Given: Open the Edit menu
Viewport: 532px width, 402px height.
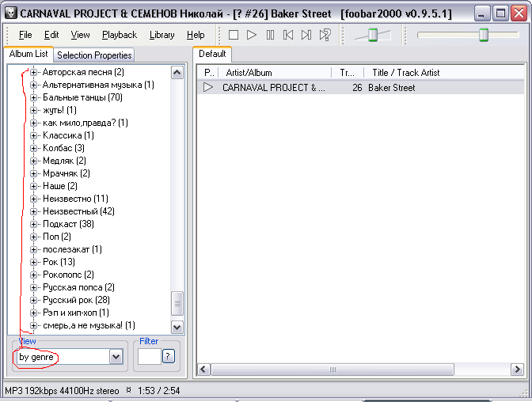Looking at the screenshot, I should click(x=51, y=35).
